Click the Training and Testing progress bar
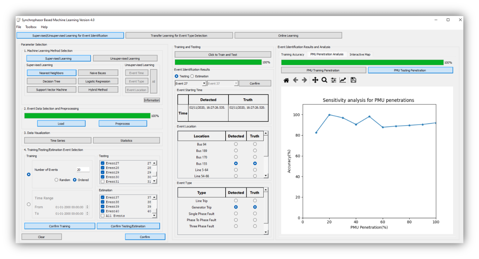479x259 pixels. [218, 62]
